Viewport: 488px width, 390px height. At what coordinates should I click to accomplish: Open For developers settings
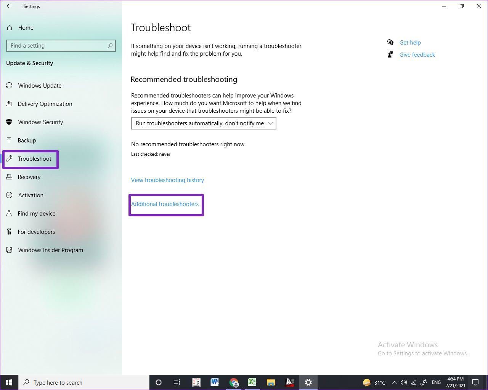pyautogui.click(x=36, y=232)
